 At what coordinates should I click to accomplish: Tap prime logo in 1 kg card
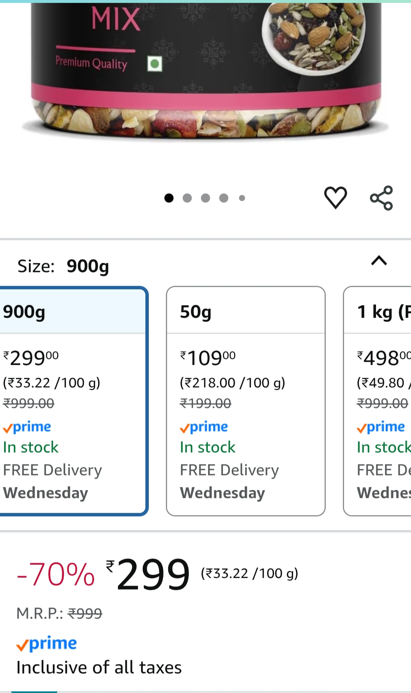[381, 427]
